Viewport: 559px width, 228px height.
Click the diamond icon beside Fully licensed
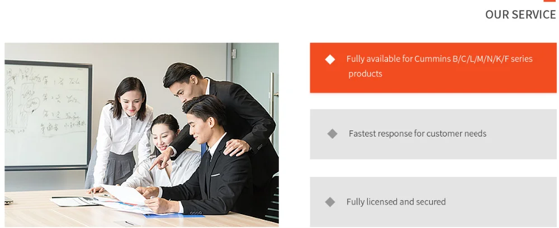pyautogui.click(x=330, y=202)
